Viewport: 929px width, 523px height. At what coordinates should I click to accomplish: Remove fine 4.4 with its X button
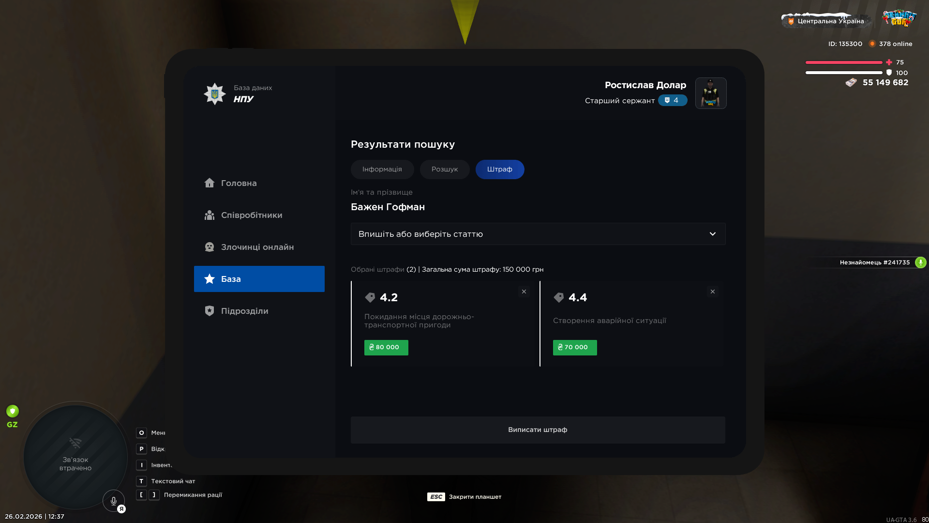[x=713, y=292]
